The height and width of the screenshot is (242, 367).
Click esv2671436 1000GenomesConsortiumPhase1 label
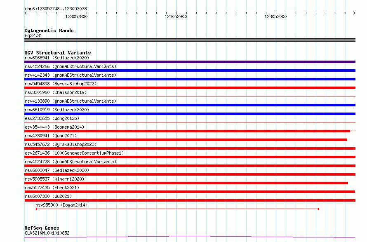click(74, 153)
